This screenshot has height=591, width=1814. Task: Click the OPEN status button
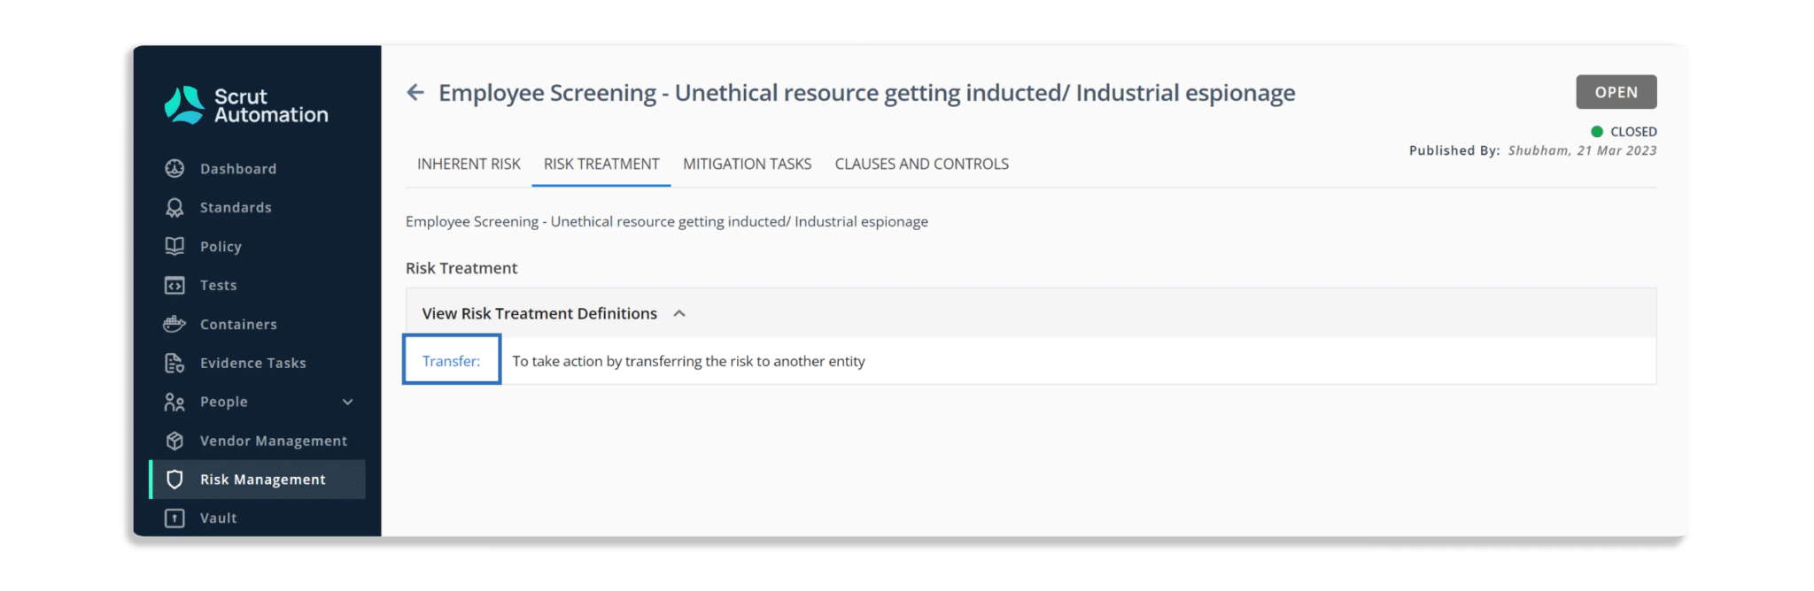coord(1616,92)
